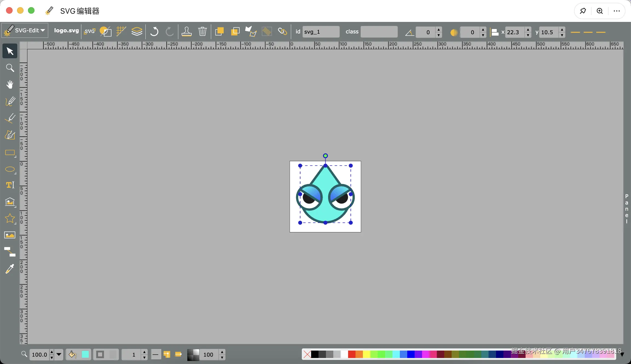Click the logo.svg document title
The image size is (631, 364).
click(66, 31)
